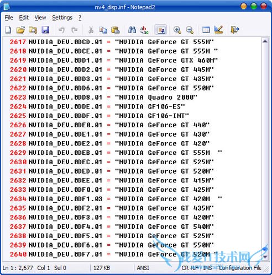The width and height of the screenshot is (272, 275).
Task: Create a new document with the New icon
Action: 8,30
